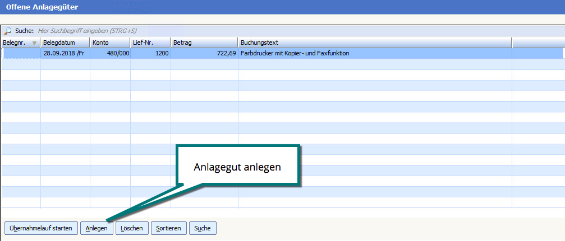Select the Lief-Nr. column header
The width and height of the screenshot is (565, 241).
pos(150,42)
